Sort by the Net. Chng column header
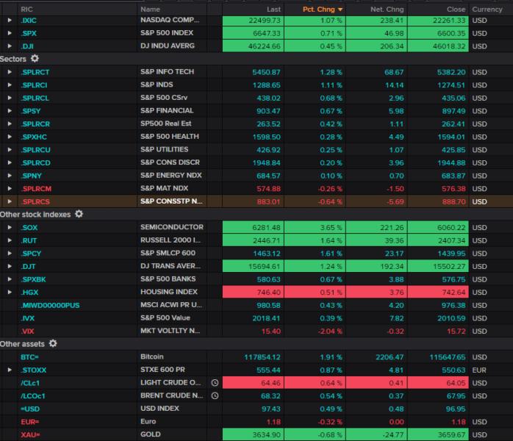513x441 pixels. [x=387, y=10]
